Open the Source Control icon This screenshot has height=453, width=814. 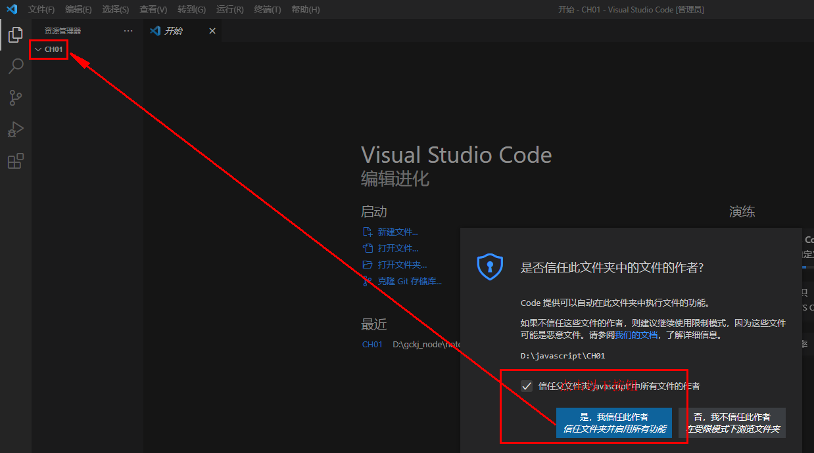(x=16, y=98)
